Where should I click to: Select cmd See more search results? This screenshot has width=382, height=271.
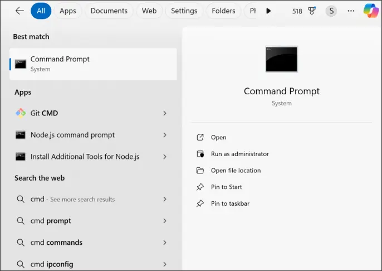coord(93,199)
